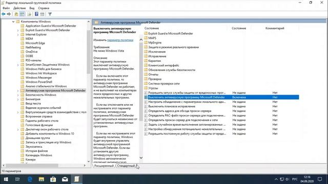Open the Справка menu
Image resolution: width=328 pixels, height=184 pixels.
tap(44, 8)
